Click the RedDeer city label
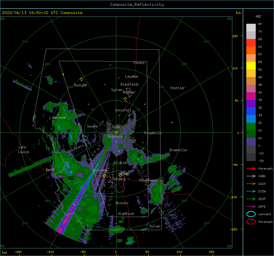This screenshot has width=274, height=256. pyautogui.click(x=129, y=92)
